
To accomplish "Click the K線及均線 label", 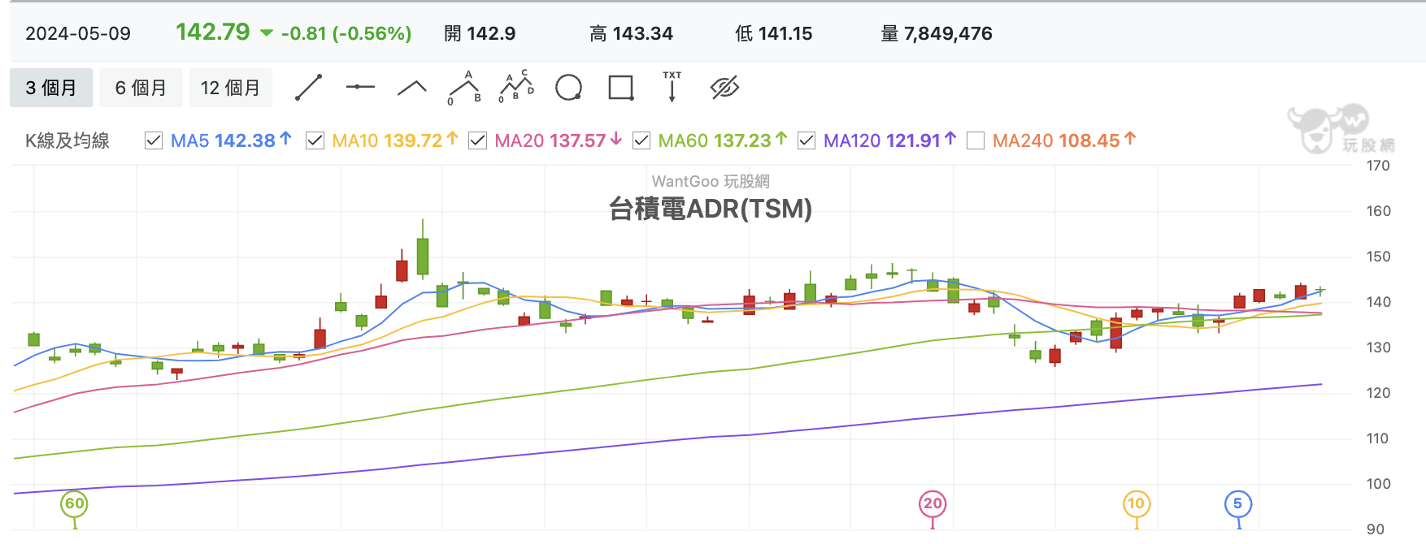I will (x=67, y=140).
